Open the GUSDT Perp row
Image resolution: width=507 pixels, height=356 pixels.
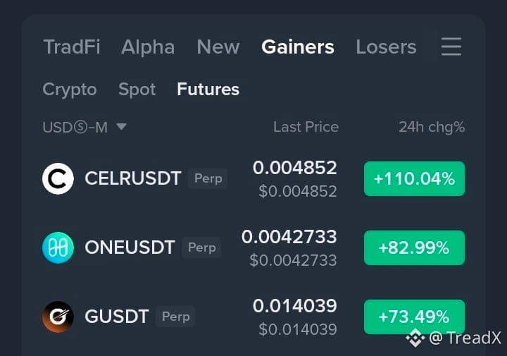point(254,317)
